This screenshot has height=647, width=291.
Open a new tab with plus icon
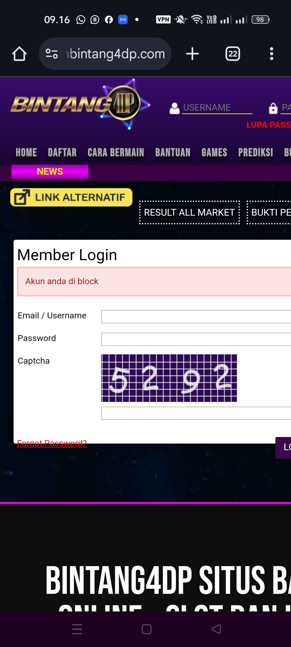pos(192,54)
